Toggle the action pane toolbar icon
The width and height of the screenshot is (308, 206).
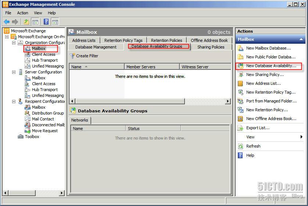pyautogui.click(x=55, y=22)
